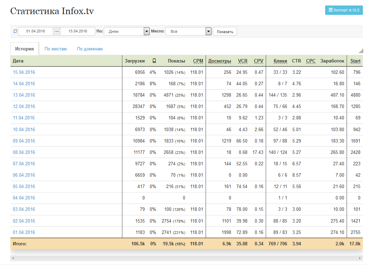
Task: Click the CPV value 17.43
Action: pyautogui.click(x=258, y=152)
